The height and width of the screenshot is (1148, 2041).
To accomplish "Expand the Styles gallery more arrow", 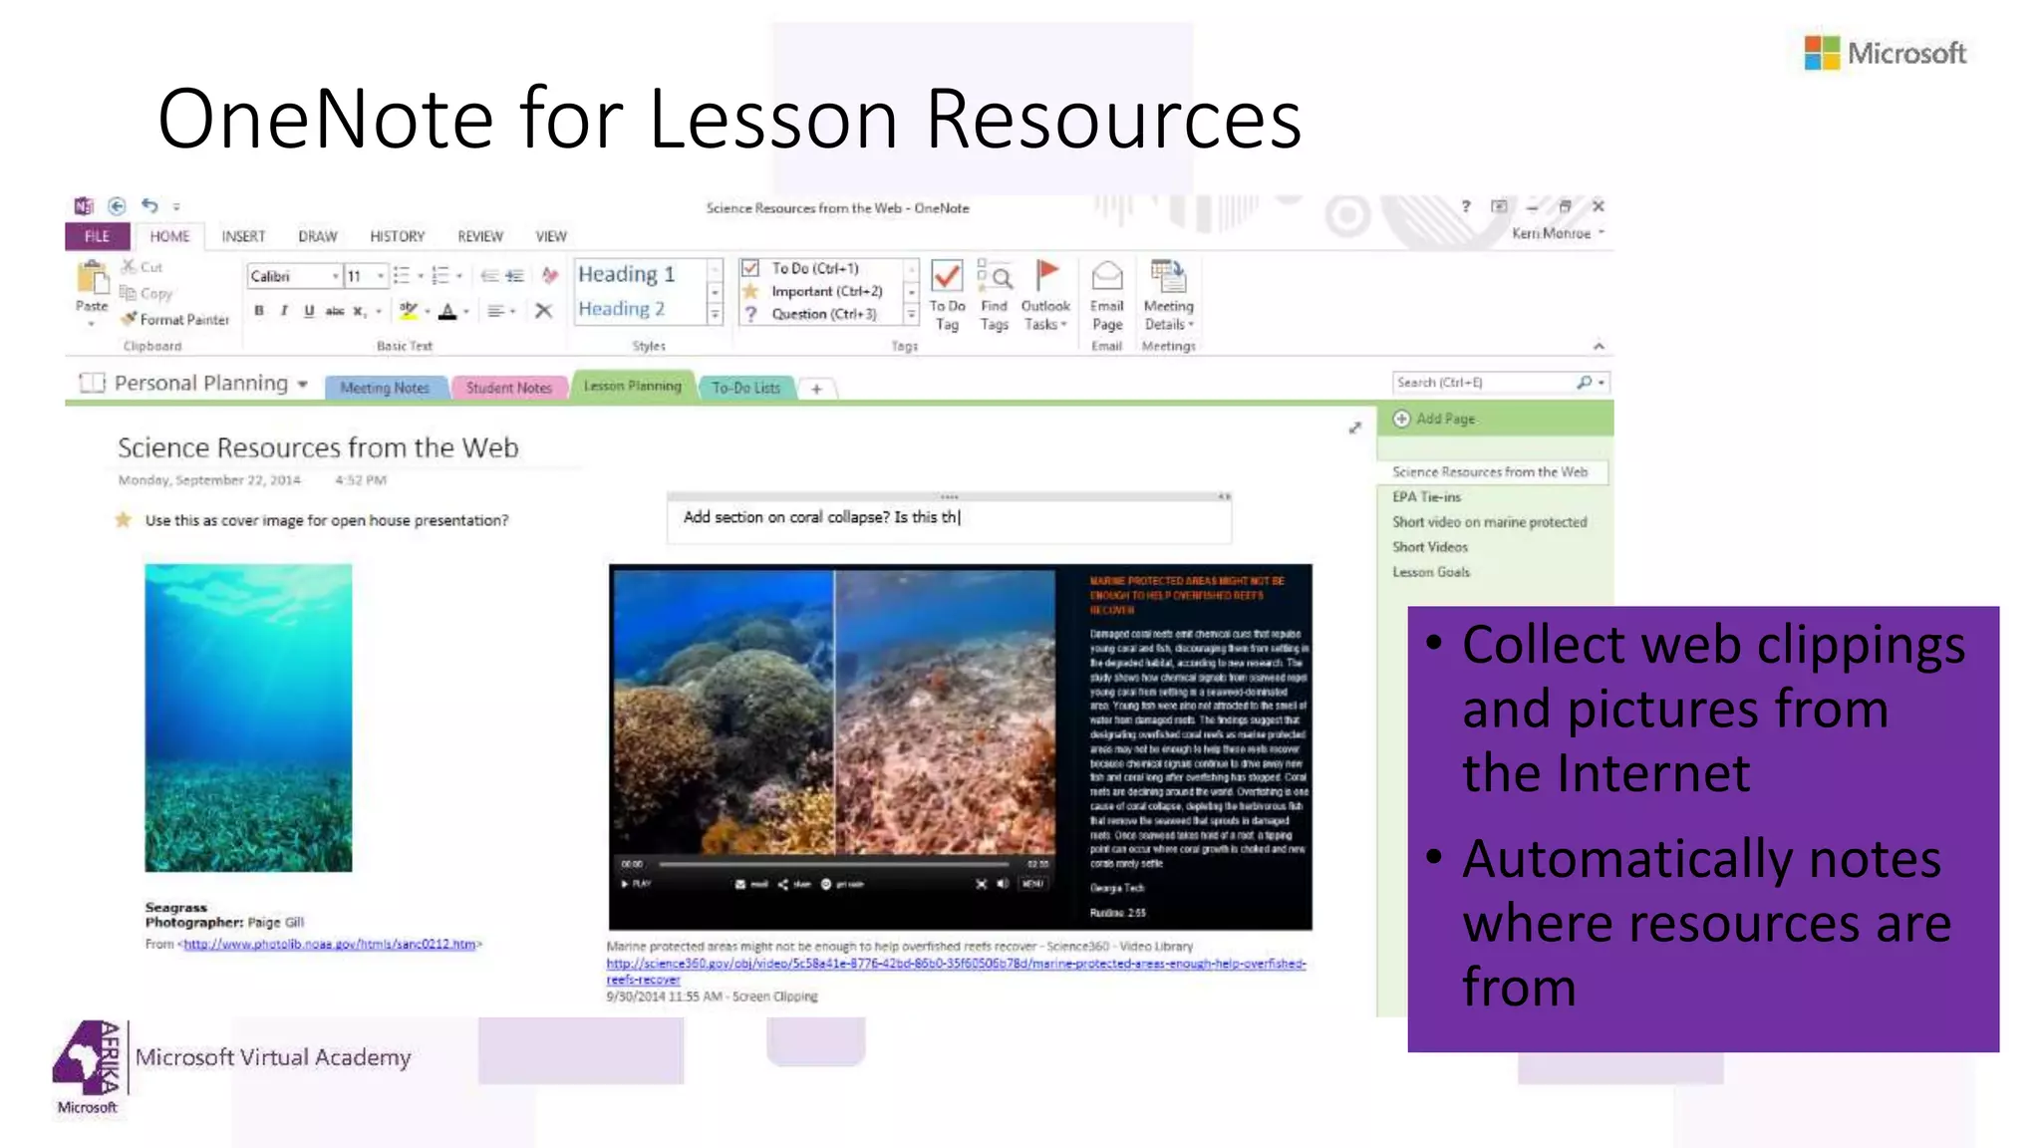I will click(715, 315).
